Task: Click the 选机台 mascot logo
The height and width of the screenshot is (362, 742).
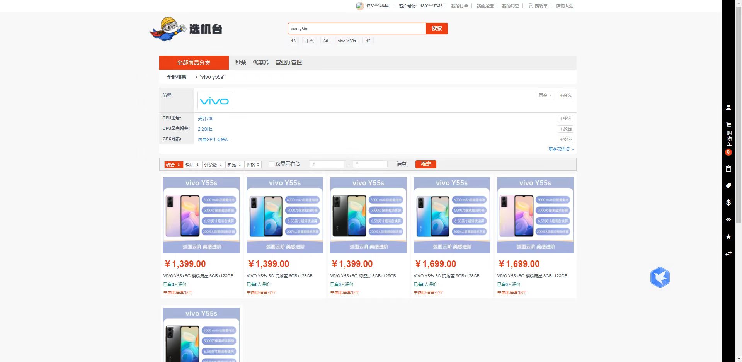Action: (186, 29)
